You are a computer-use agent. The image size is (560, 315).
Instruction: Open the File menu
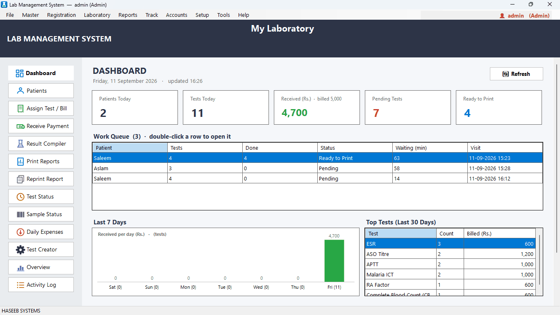[x=10, y=15]
